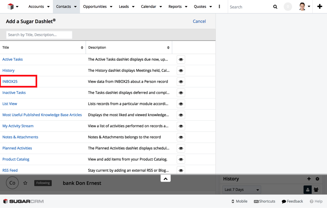Preview the My Activity Stream dashlet
Viewport: 327px width, 208px height.
tap(181, 126)
